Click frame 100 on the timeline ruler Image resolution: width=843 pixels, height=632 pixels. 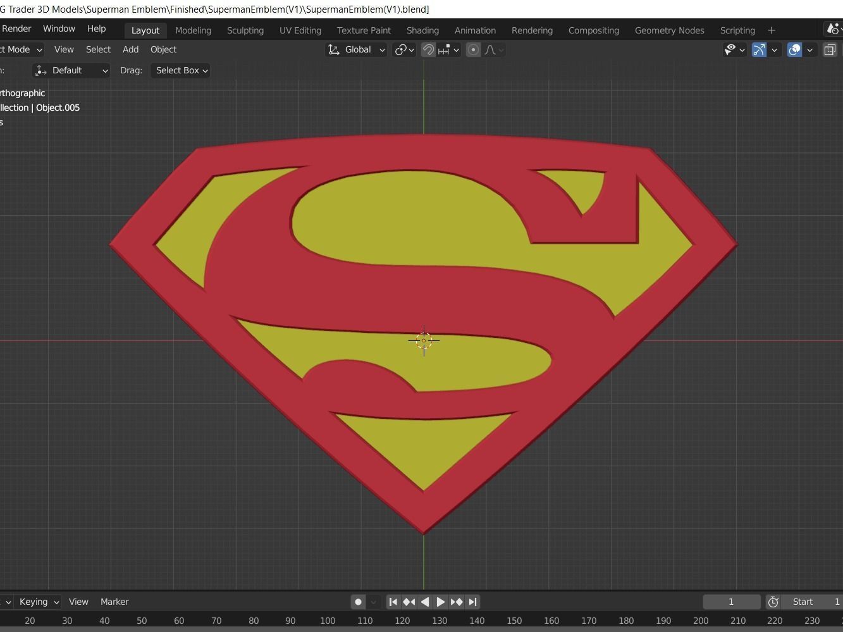[x=328, y=621]
